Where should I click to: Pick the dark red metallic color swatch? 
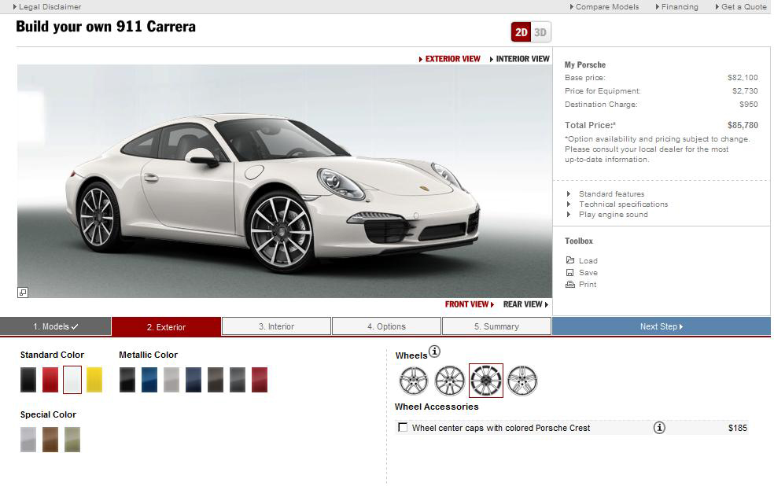260,380
